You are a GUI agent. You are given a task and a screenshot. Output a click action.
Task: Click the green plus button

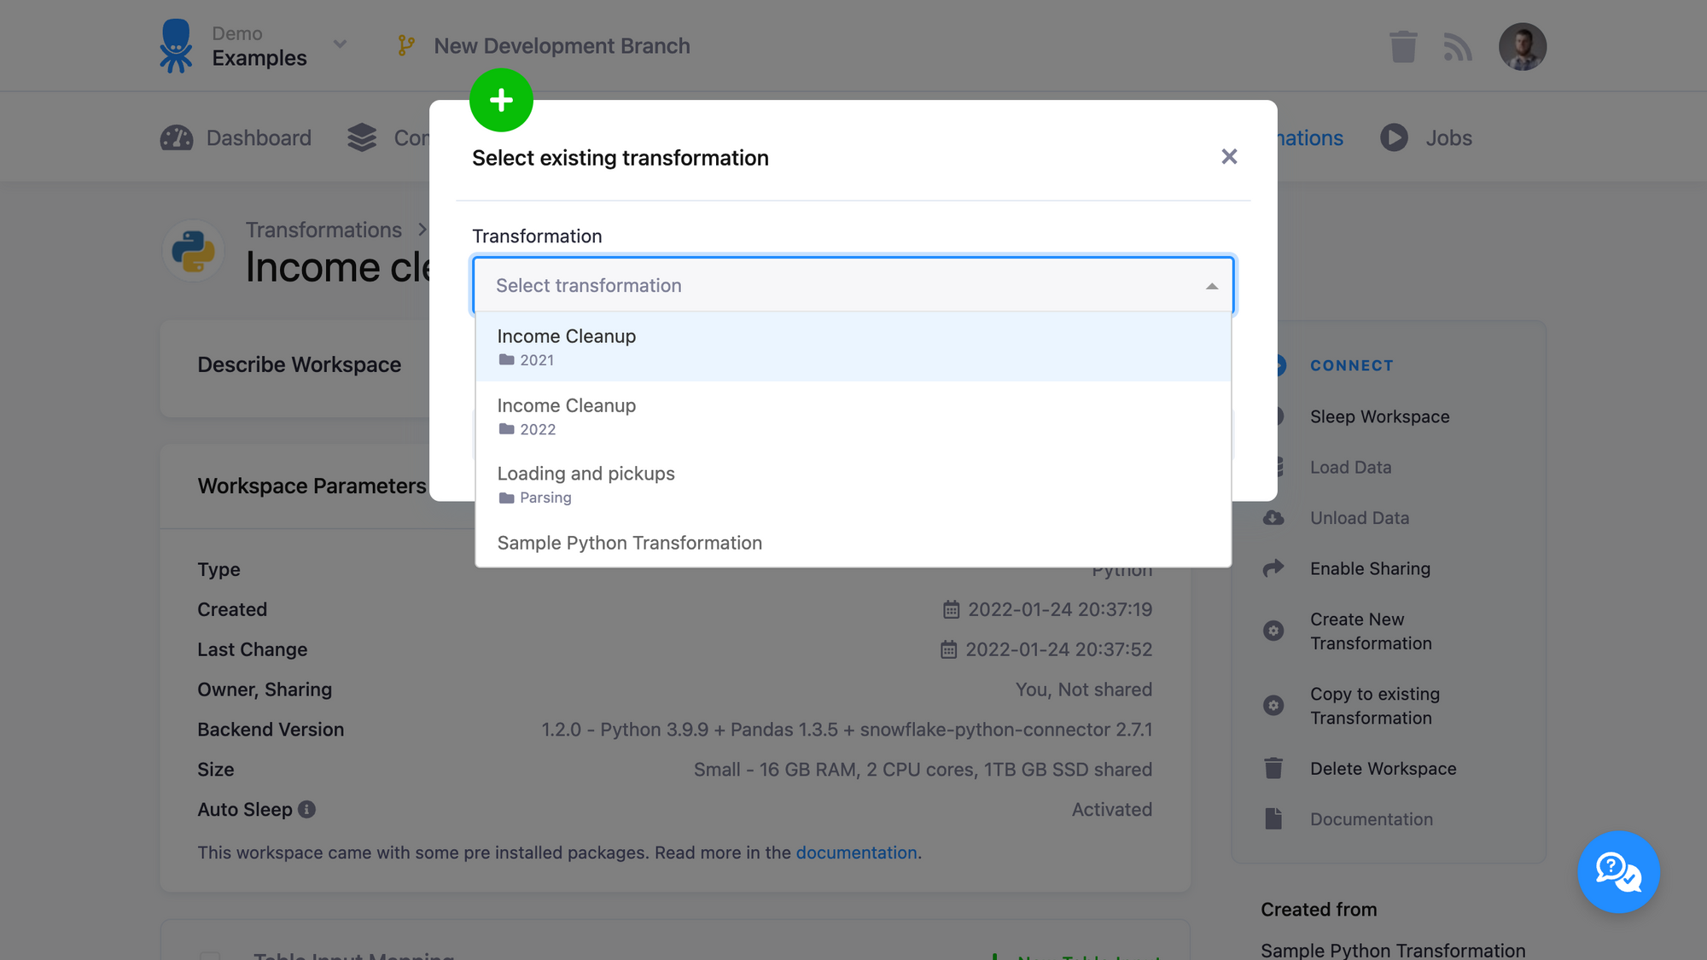pyautogui.click(x=502, y=100)
